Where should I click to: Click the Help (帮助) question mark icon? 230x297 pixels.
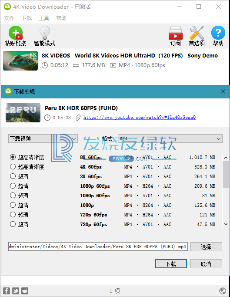[x=218, y=33]
